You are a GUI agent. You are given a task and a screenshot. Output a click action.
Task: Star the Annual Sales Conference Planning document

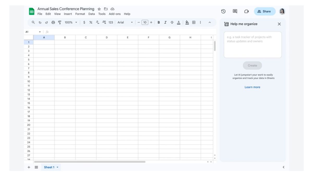point(99,9)
